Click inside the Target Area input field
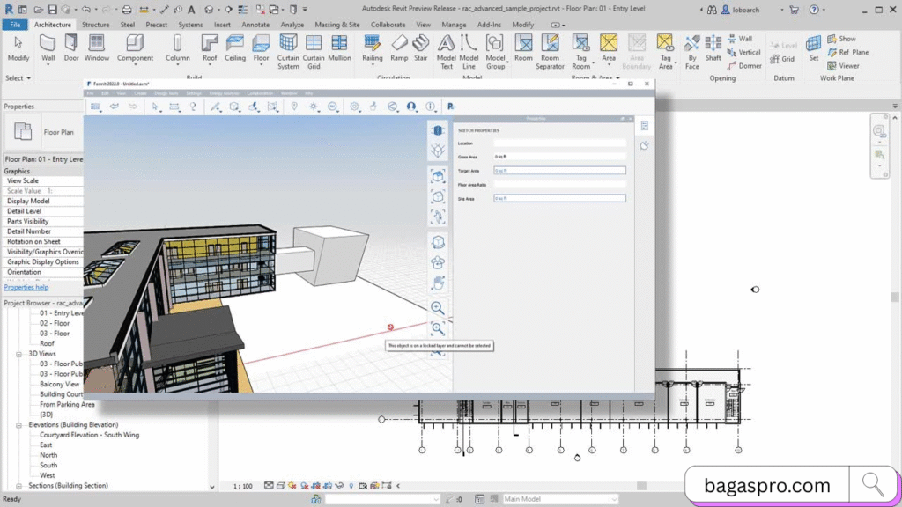This screenshot has width=902, height=507. [560, 170]
